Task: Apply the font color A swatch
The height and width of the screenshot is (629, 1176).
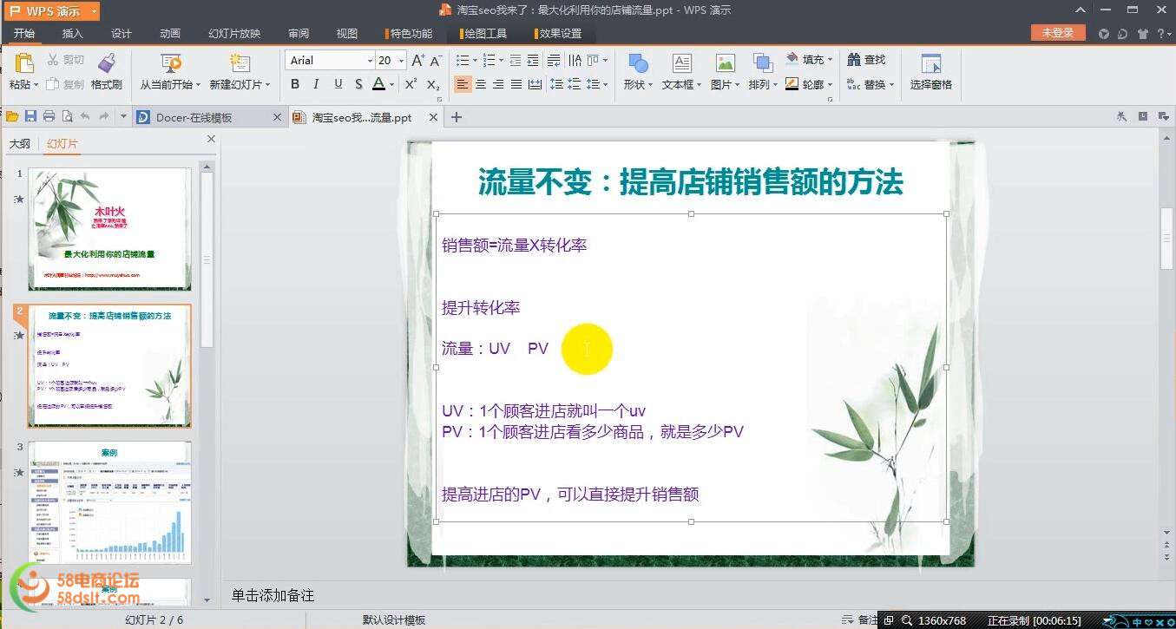Action: [x=378, y=84]
